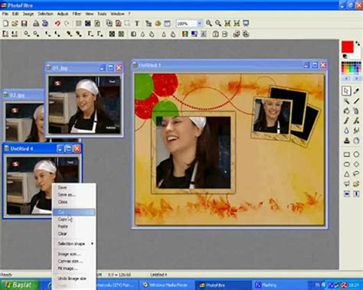Expand the Selection shape submenu
Screen dimensions: 363x290
[x=74, y=244]
